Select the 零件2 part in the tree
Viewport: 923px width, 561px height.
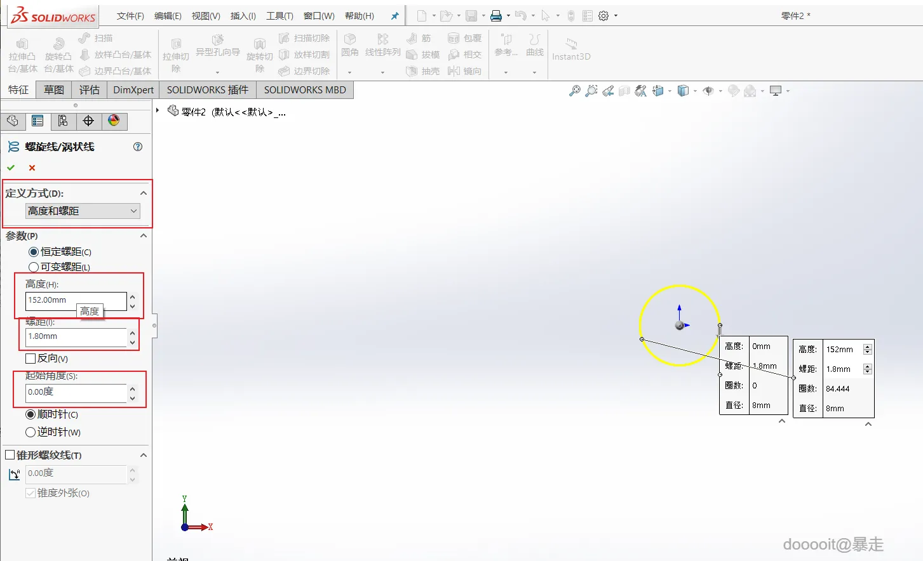click(x=227, y=112)
